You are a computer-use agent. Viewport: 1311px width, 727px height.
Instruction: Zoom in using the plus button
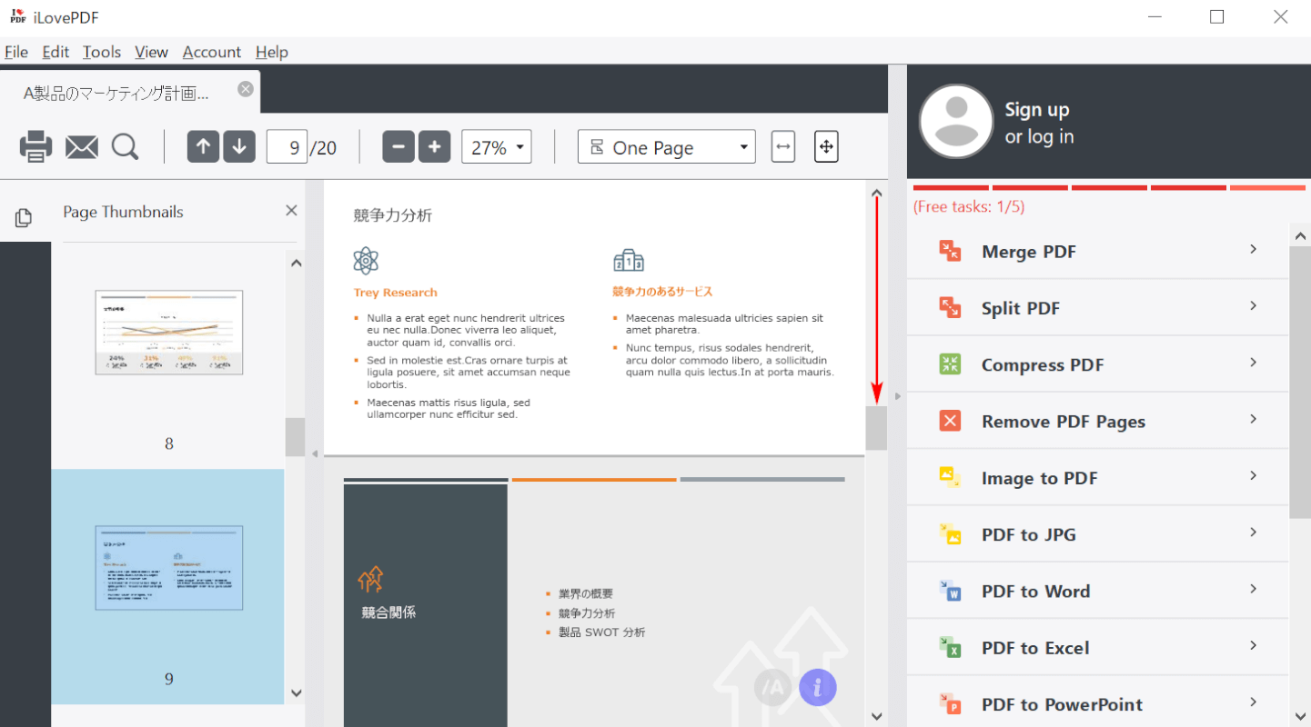434,146
